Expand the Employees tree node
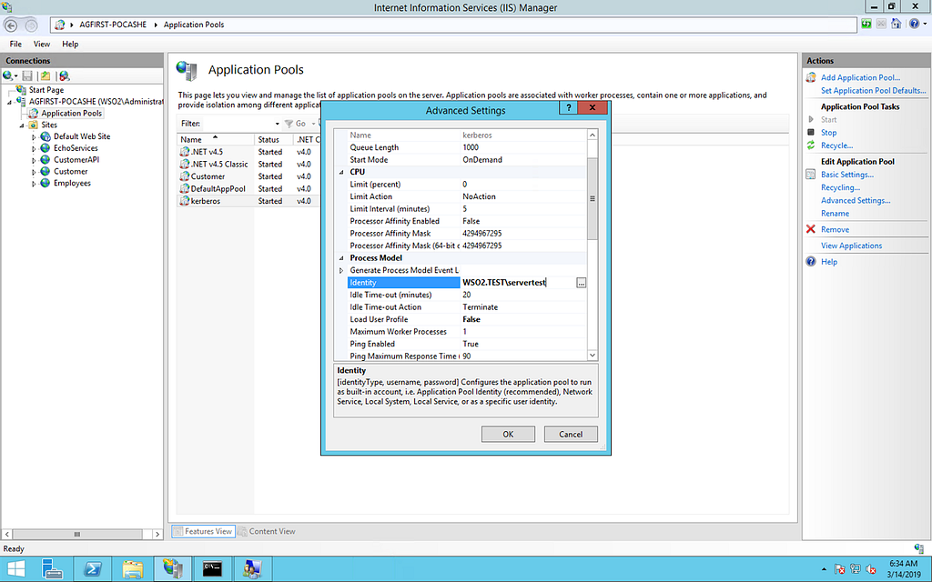 [x=34, y=184]
